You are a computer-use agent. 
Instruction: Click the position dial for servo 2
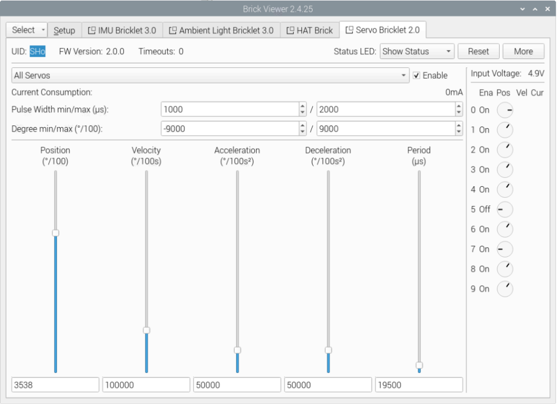point(505,150)
